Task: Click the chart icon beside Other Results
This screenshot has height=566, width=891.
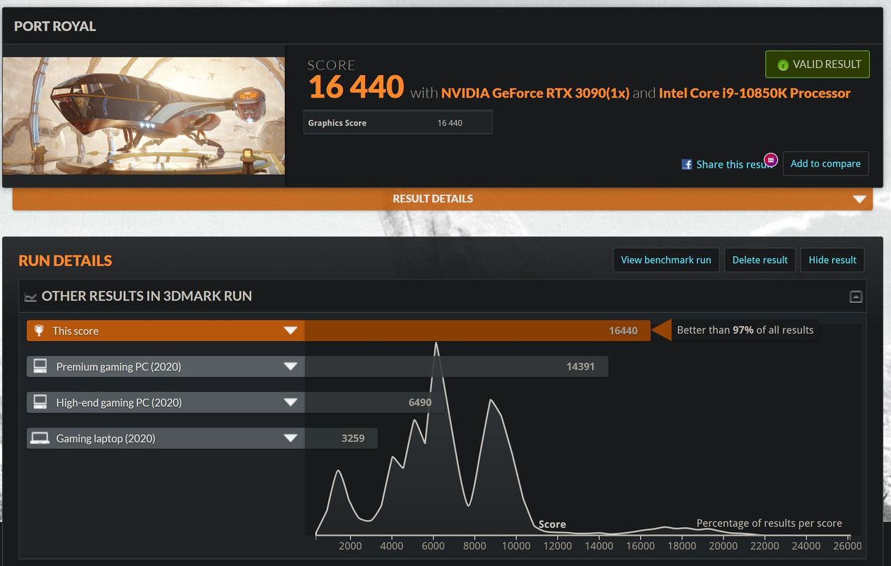Action: click(30, 296)
